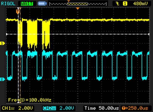Click the 480mV trigger level readout
Image resolution: width=153 pixels, height=112 pixels.
point(140,4)
